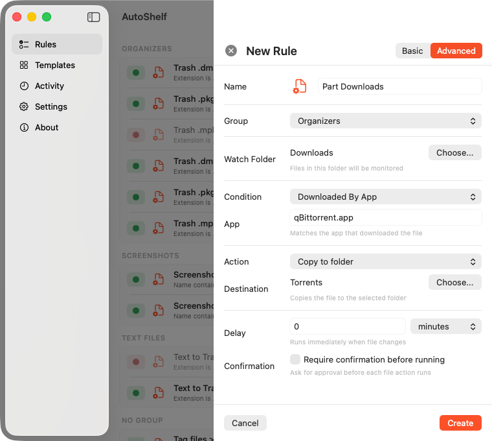
Task: Switch to the Advanced tab
Action: click(x=456, y=51)
